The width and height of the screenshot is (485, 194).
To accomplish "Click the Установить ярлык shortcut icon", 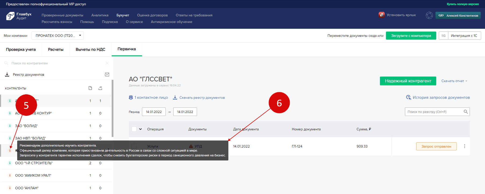I will coord(381,15).
